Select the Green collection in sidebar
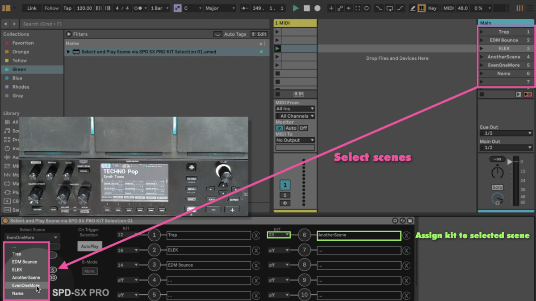Screen dimensions: 536x301 pos(19,69)
